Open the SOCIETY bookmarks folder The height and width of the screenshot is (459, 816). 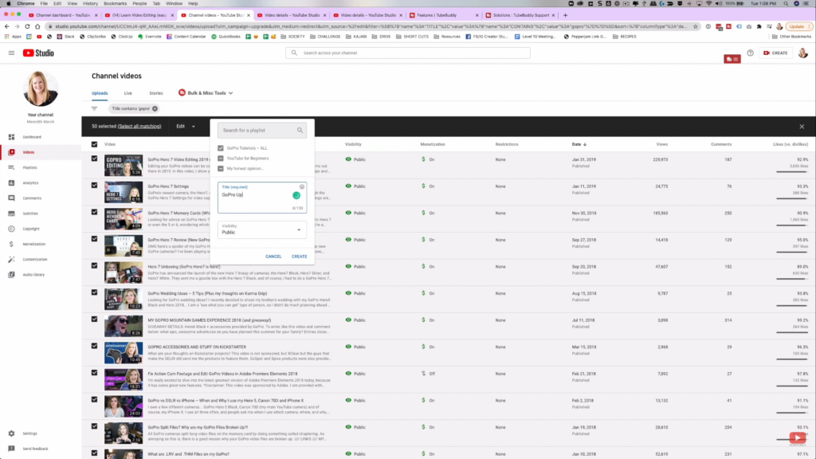tap(293, 37)
